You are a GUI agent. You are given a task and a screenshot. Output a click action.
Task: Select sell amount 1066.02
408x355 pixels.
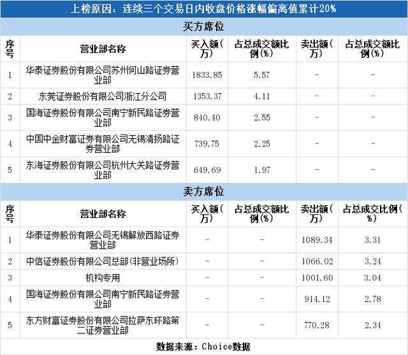[x=317, y=261]
